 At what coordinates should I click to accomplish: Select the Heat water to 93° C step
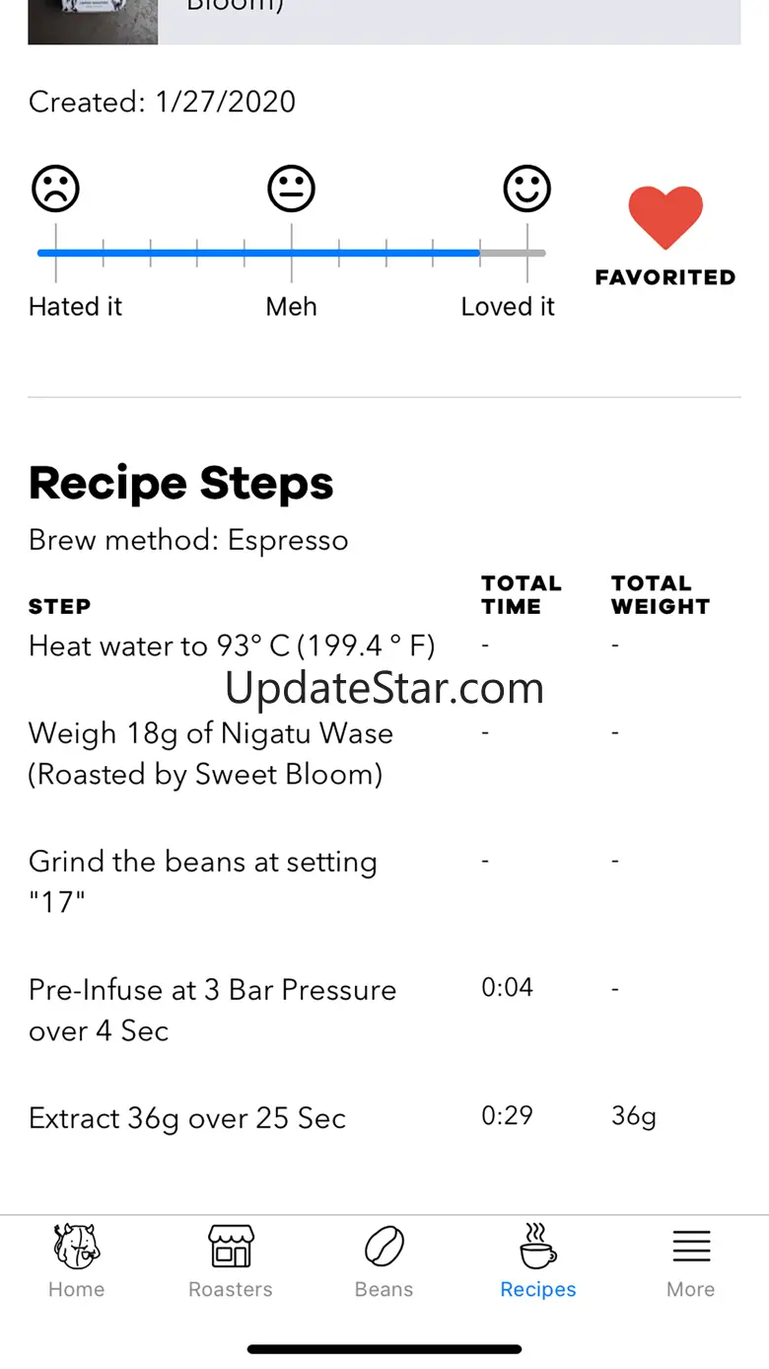(232, 646)
